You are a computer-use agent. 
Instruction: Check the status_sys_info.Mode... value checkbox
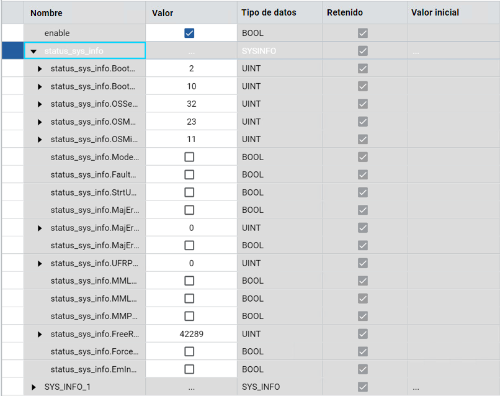(x=189, y=157)
